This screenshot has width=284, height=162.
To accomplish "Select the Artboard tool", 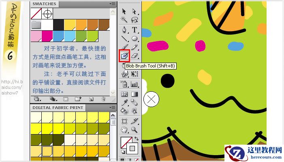I will pyautogui.click(x=124, y=121).
